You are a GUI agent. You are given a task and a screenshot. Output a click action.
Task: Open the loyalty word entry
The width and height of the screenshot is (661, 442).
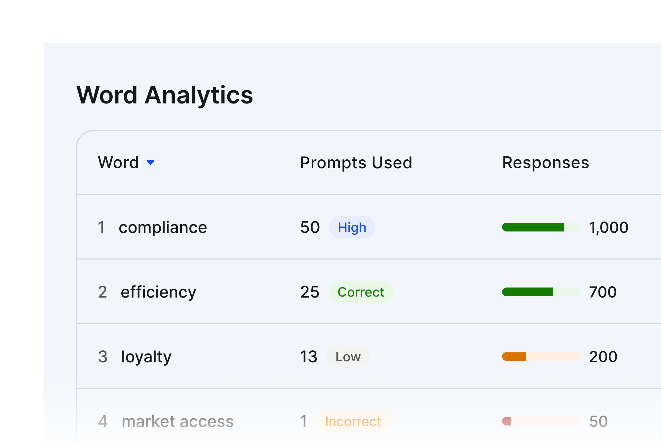coord(146,357)
